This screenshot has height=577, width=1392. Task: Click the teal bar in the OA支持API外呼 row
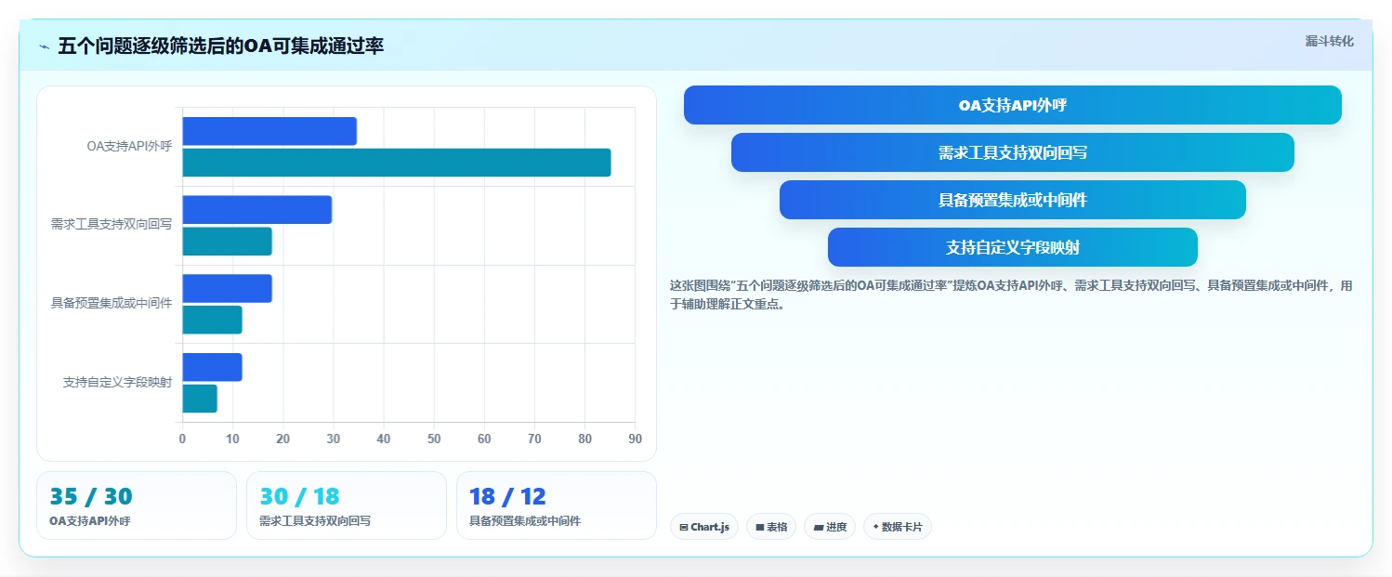tap(397, 162)
